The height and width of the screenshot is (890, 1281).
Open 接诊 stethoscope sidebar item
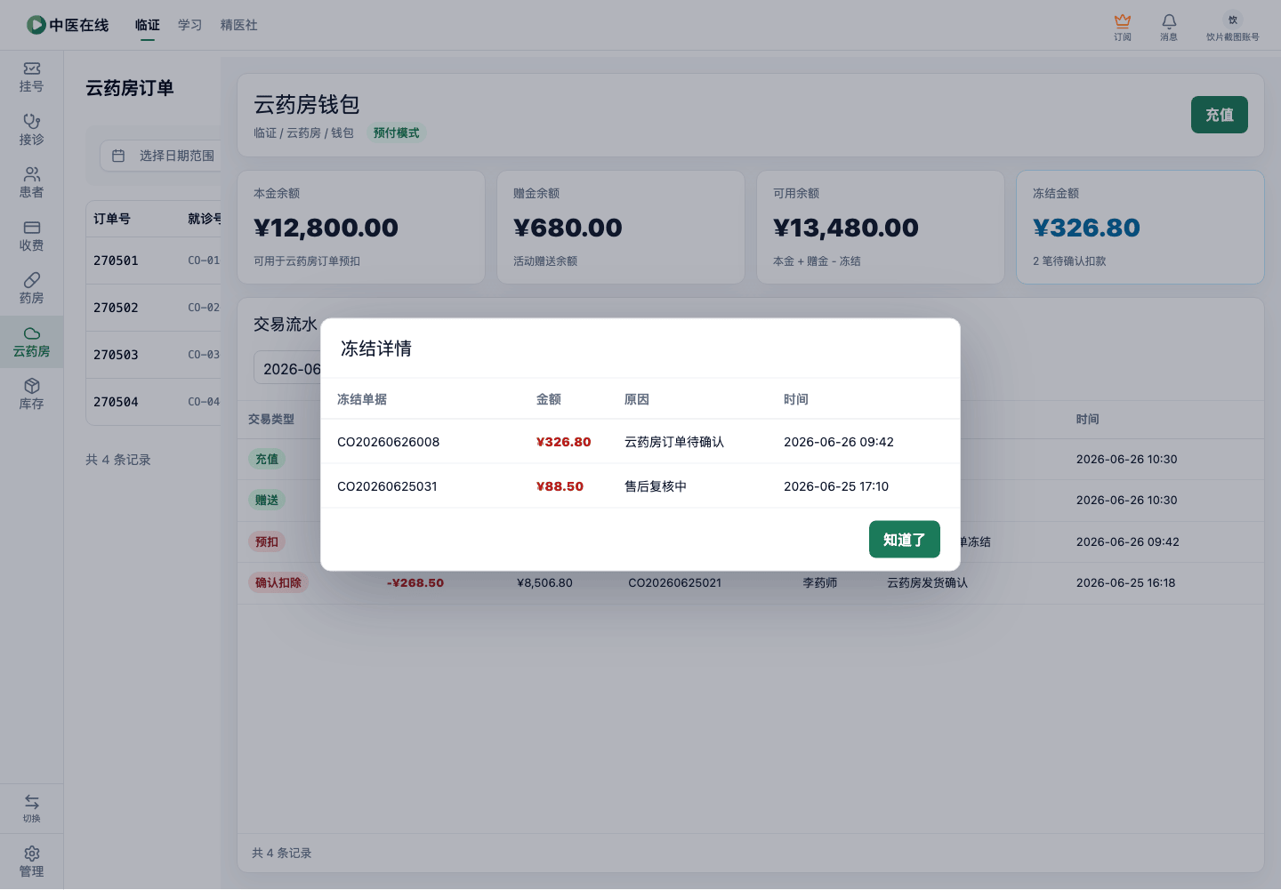click(x=31, y=130)
